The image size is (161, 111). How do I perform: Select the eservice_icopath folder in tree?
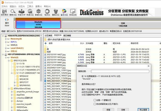24,104
